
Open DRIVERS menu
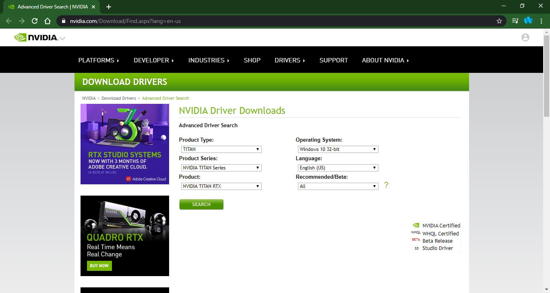(x=290, y=60)
